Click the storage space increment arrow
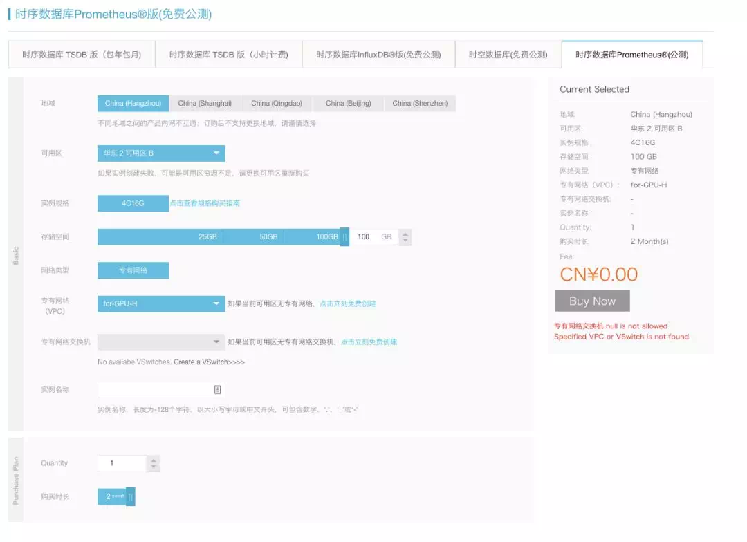747x542 pixels. click(x=405, y=234)
